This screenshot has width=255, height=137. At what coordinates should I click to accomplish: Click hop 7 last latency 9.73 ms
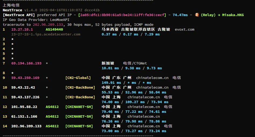coord(154,68)
